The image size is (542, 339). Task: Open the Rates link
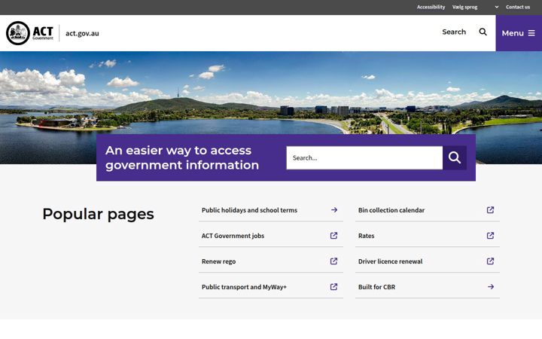tap(428, 236)
